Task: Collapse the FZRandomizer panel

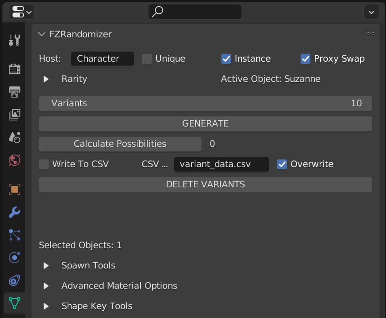Action: pos(41,34)
